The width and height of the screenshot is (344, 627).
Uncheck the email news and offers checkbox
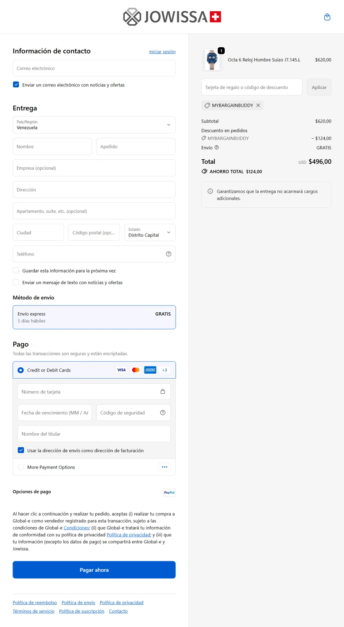click(16, 84)
